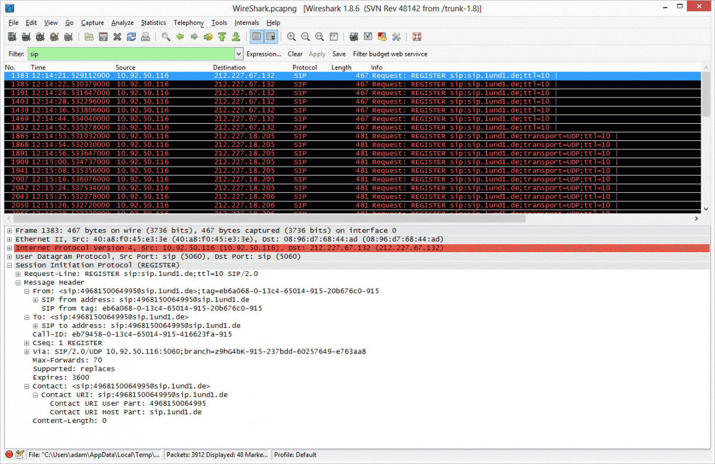This screenshot has height=464, width=715.
Task: Collapse the Contact URI node
Action: (36, 395)
